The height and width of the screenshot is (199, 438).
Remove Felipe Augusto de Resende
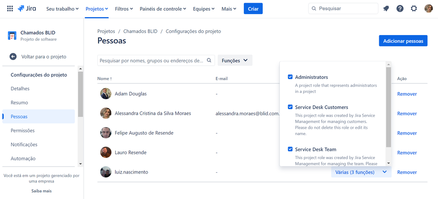tap(407, 133)
